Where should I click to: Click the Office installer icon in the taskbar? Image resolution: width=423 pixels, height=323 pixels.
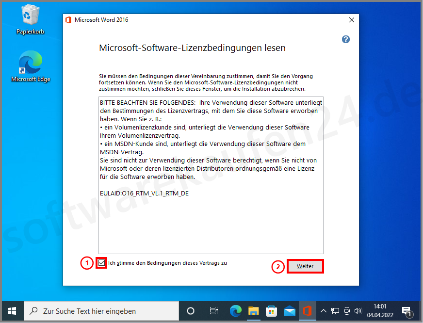click(307, 311)
